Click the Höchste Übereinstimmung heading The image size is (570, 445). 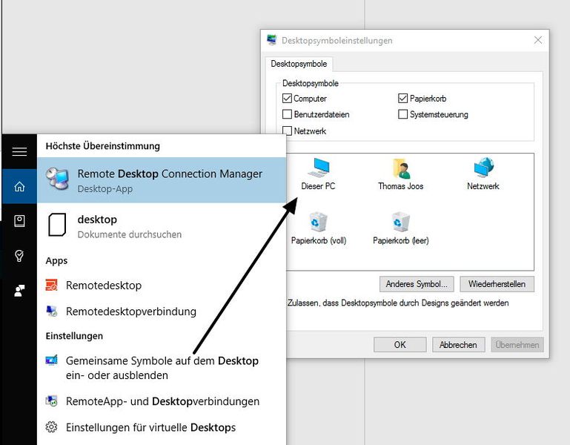pos(103,146)
